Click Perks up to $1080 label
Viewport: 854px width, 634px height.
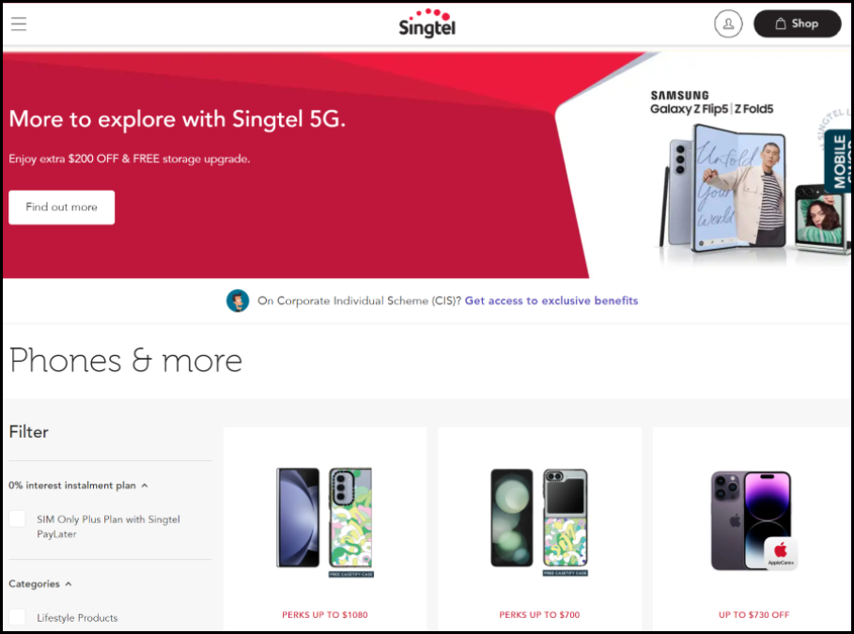(x=325, y=615)
